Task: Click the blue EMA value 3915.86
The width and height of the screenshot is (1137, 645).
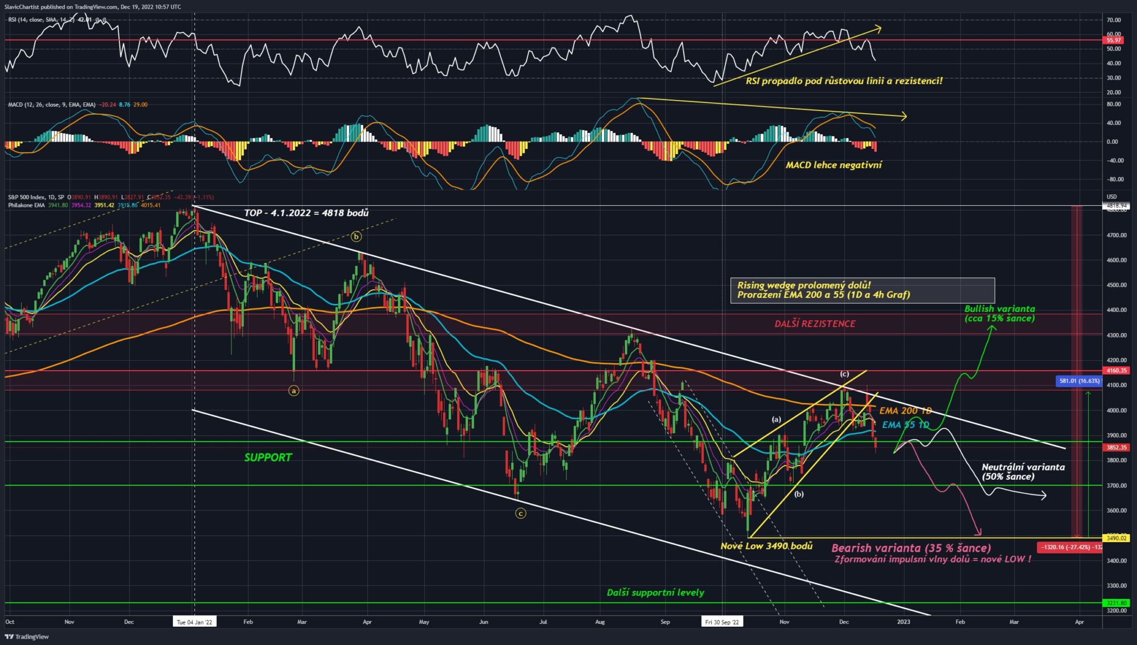Action: tap(127, 205)
